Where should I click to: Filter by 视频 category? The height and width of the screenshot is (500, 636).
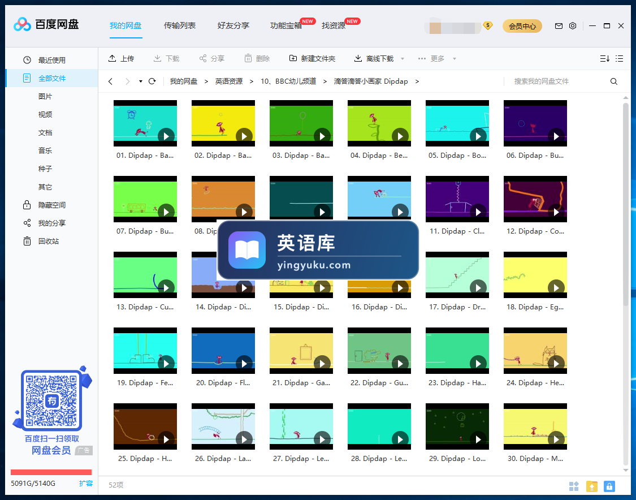[x=45, y=114]
